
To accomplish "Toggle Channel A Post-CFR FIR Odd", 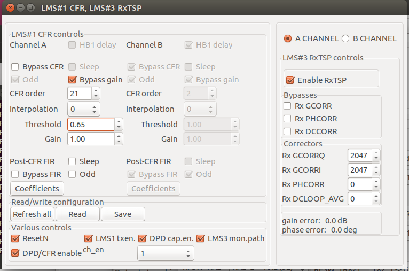I will [72, 174].
